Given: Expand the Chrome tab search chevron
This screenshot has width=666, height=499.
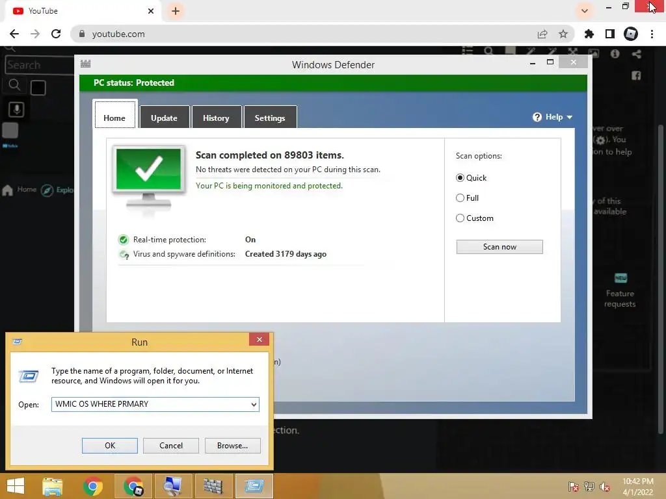Looking at the screenshot, I should click(x=585, y=11).
